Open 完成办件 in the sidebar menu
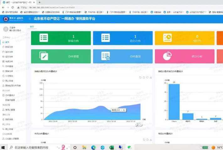Screen dimensions: 223x150 pos(9,62)
